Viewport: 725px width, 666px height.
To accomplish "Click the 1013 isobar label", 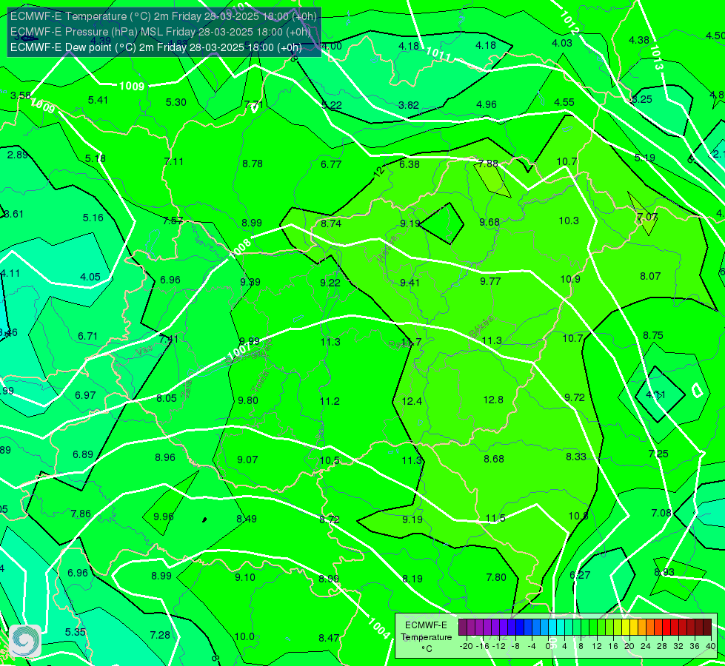I will point(657,57).
